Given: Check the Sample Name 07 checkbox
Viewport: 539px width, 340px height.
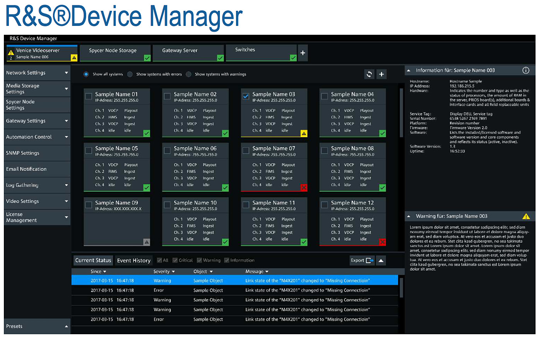Looking at the screenshot, I should 246,150.
